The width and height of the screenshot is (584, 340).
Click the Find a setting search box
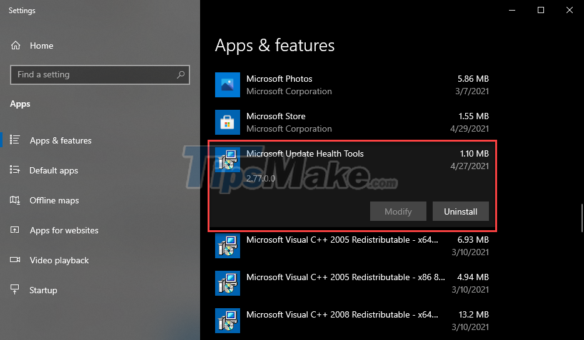100,75
